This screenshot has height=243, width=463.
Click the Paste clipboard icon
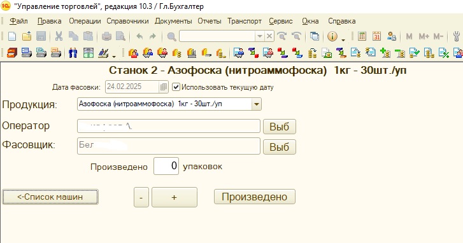click(x=88, y=36)
